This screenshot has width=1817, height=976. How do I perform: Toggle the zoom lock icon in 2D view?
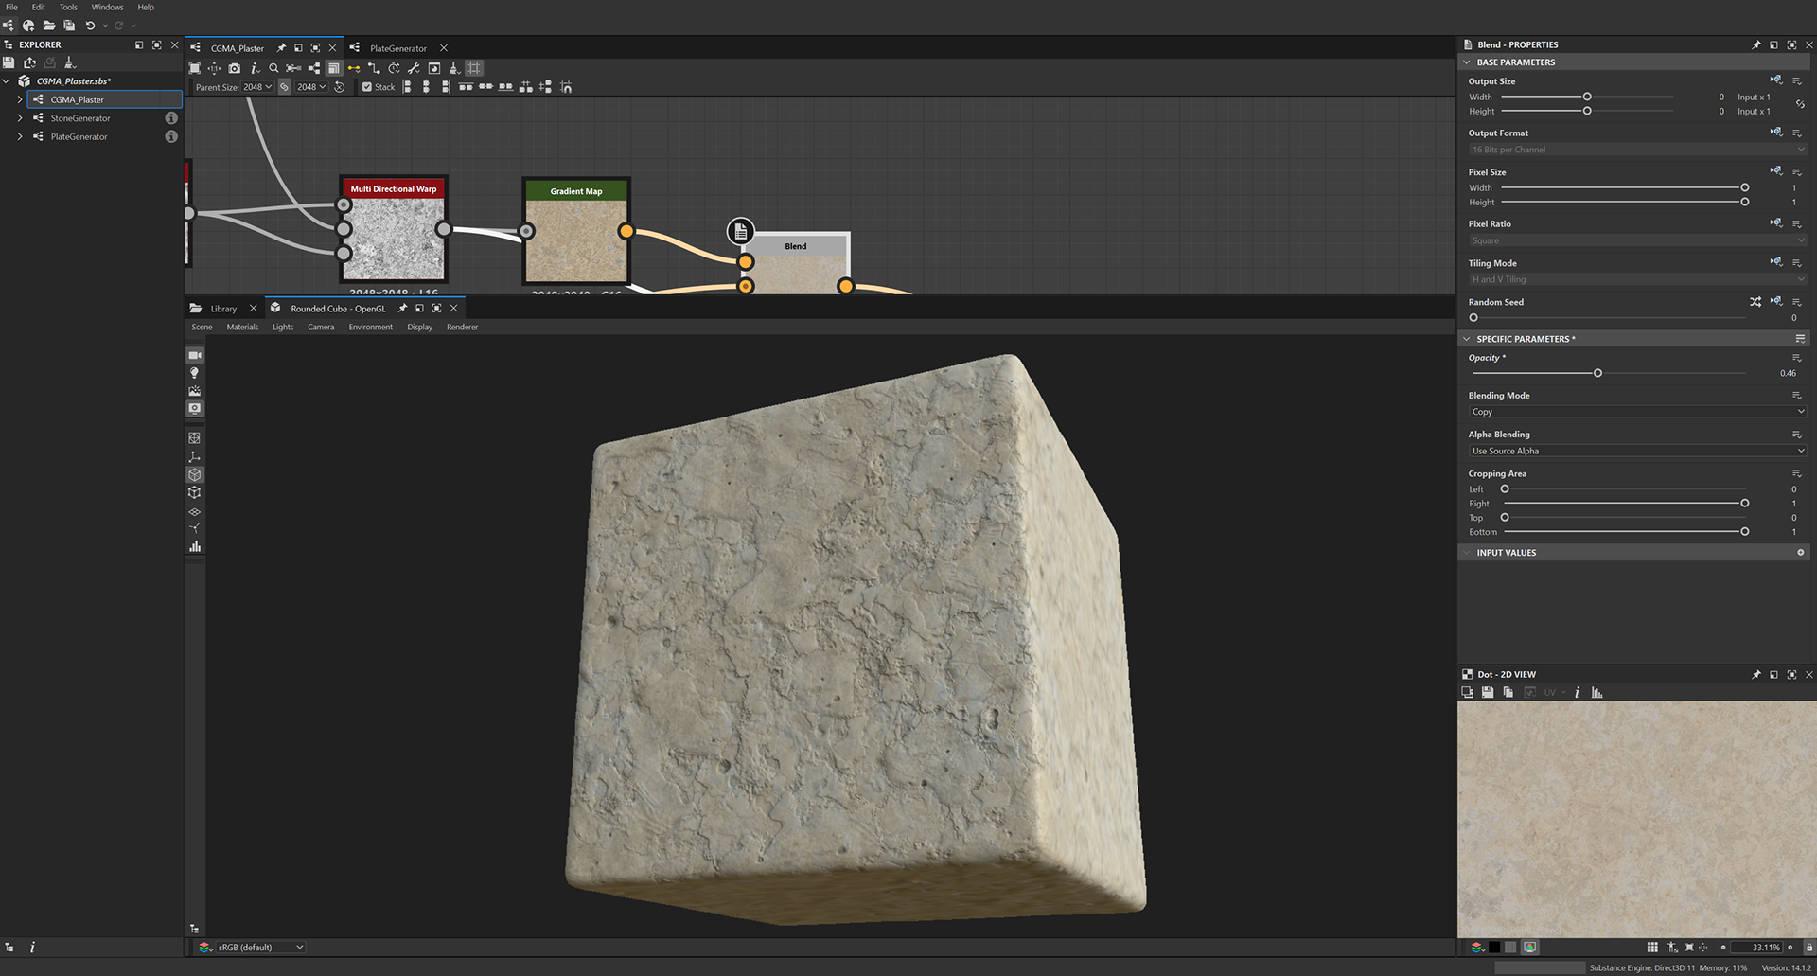1808,947
